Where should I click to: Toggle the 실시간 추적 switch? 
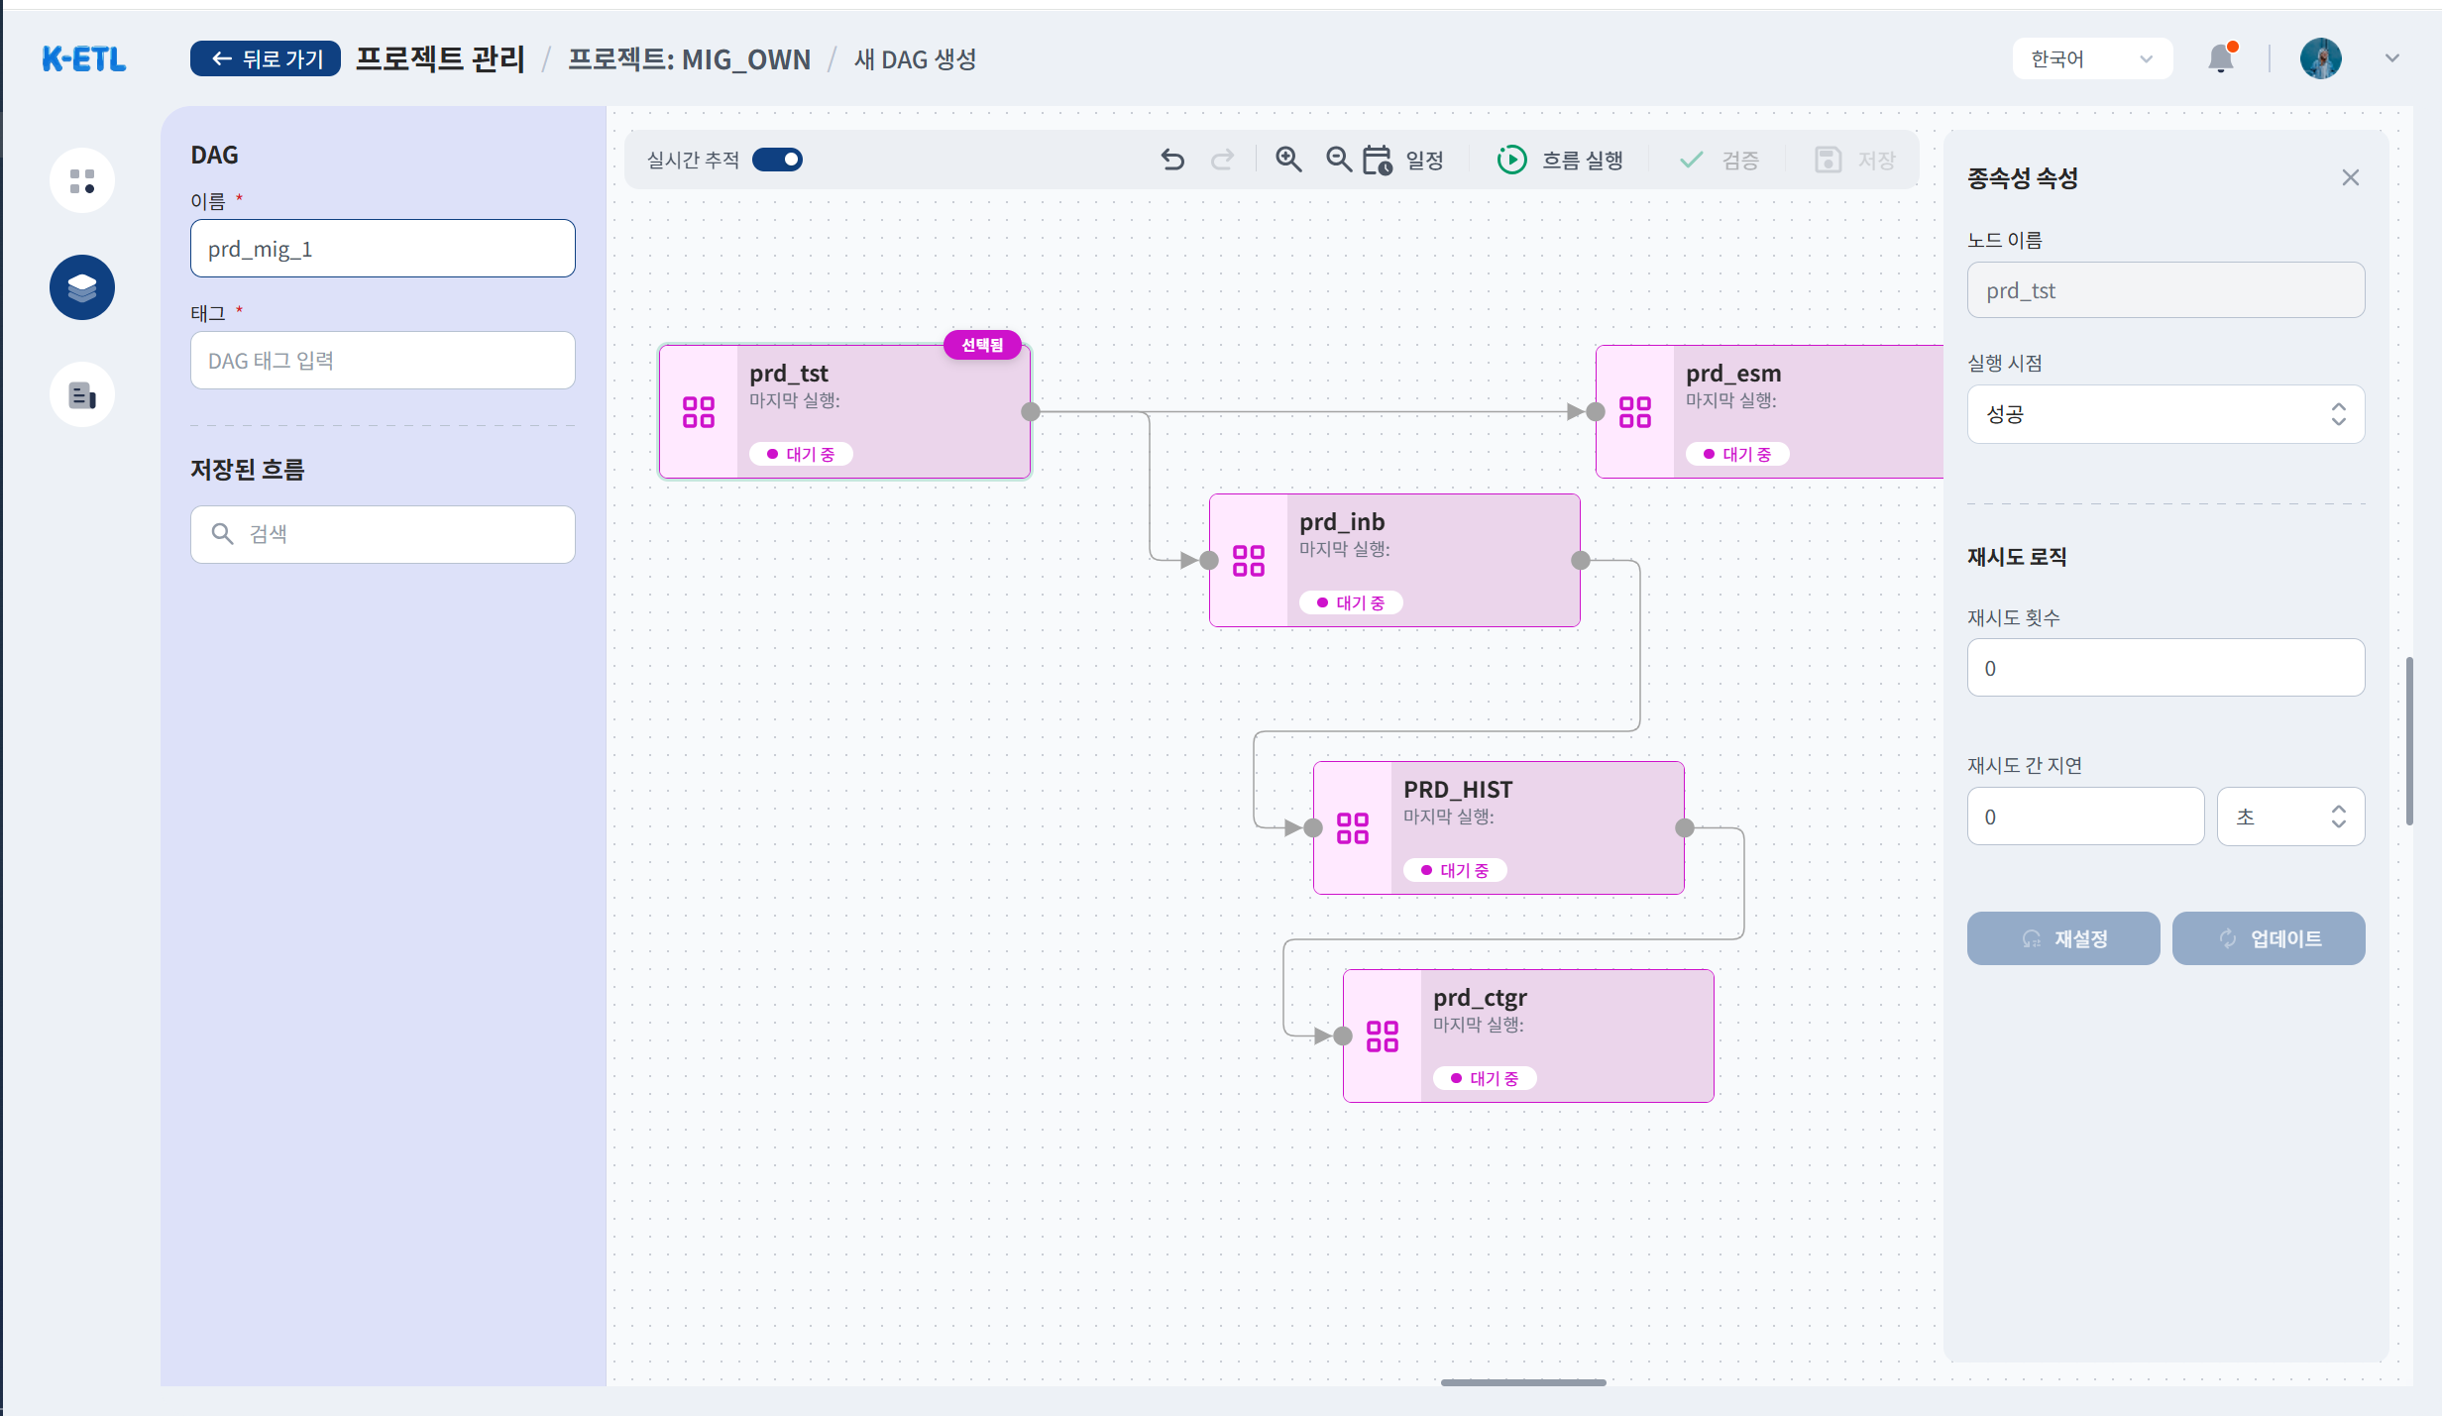777,160
